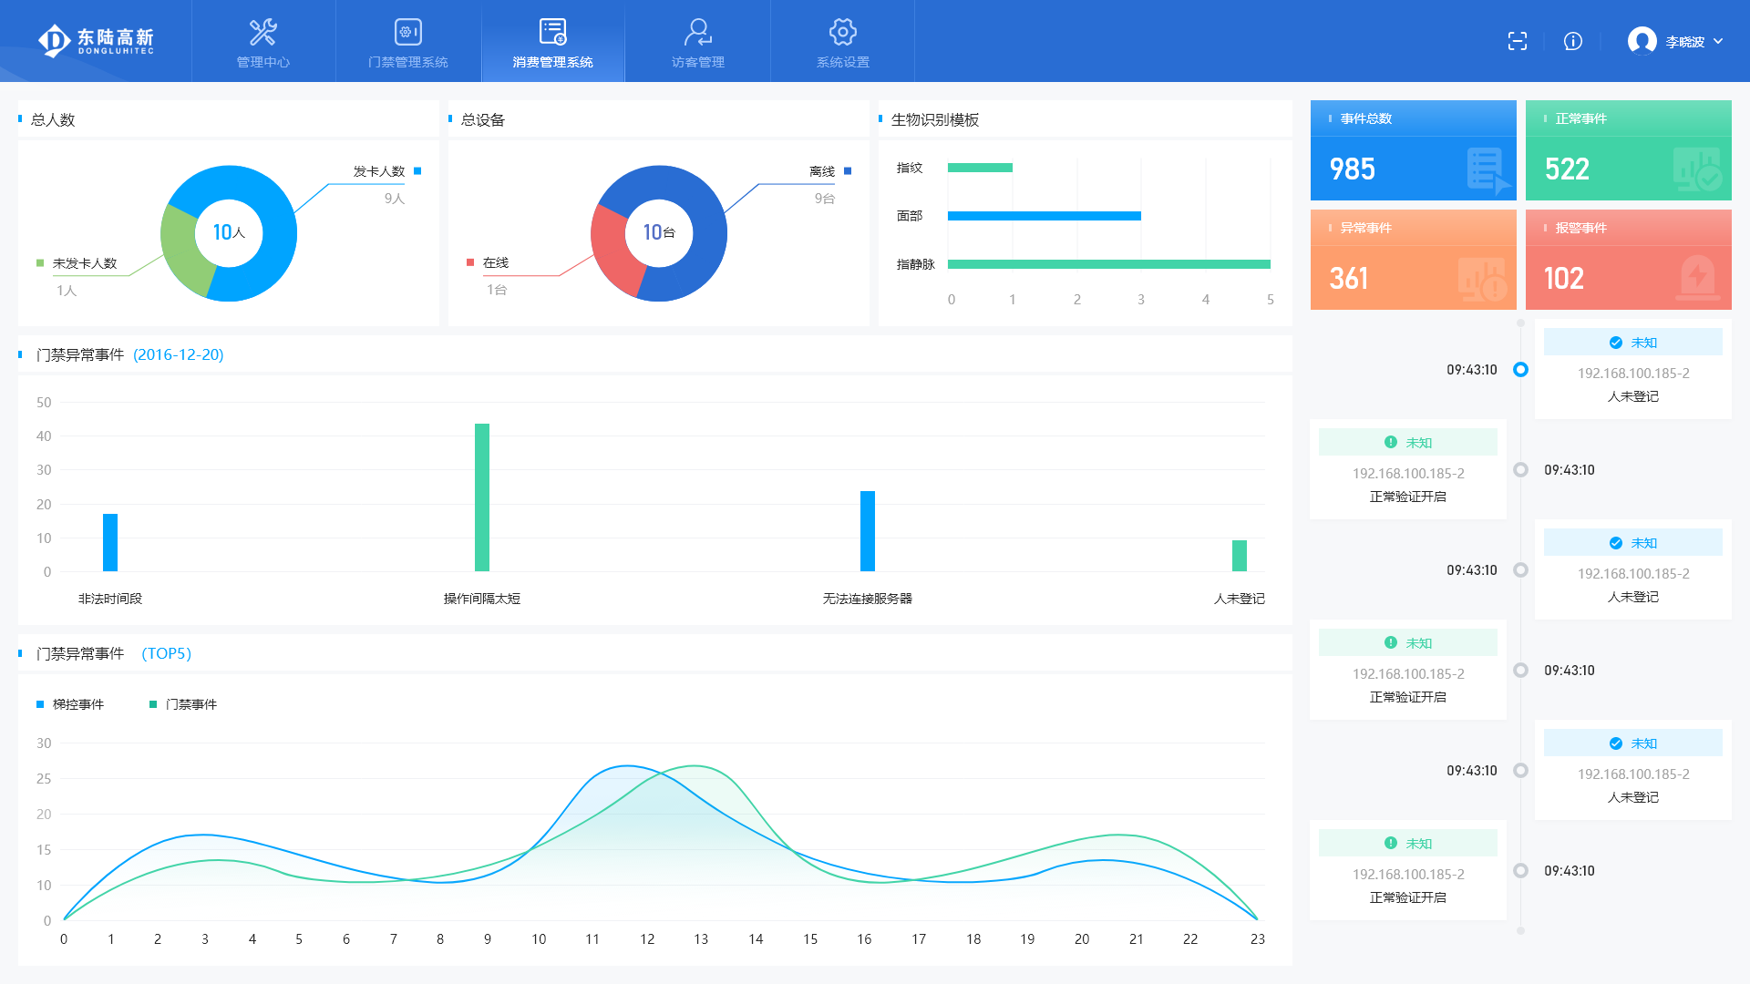Click the 指纹 horizontal bar
The width and height of the screenshot is (1750, 984).
click(x=980, y=168)
